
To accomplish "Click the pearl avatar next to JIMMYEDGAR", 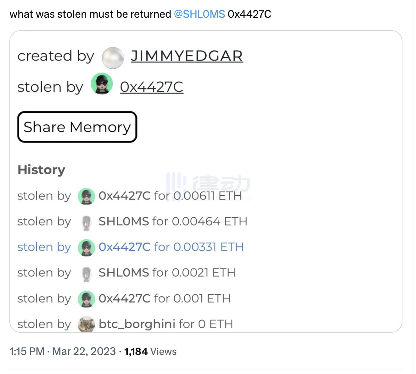I will (x=113, y=58).
